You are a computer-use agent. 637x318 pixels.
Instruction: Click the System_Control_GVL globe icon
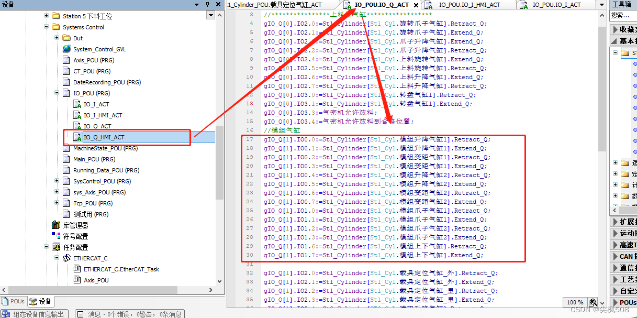click(x=66, y=49)
